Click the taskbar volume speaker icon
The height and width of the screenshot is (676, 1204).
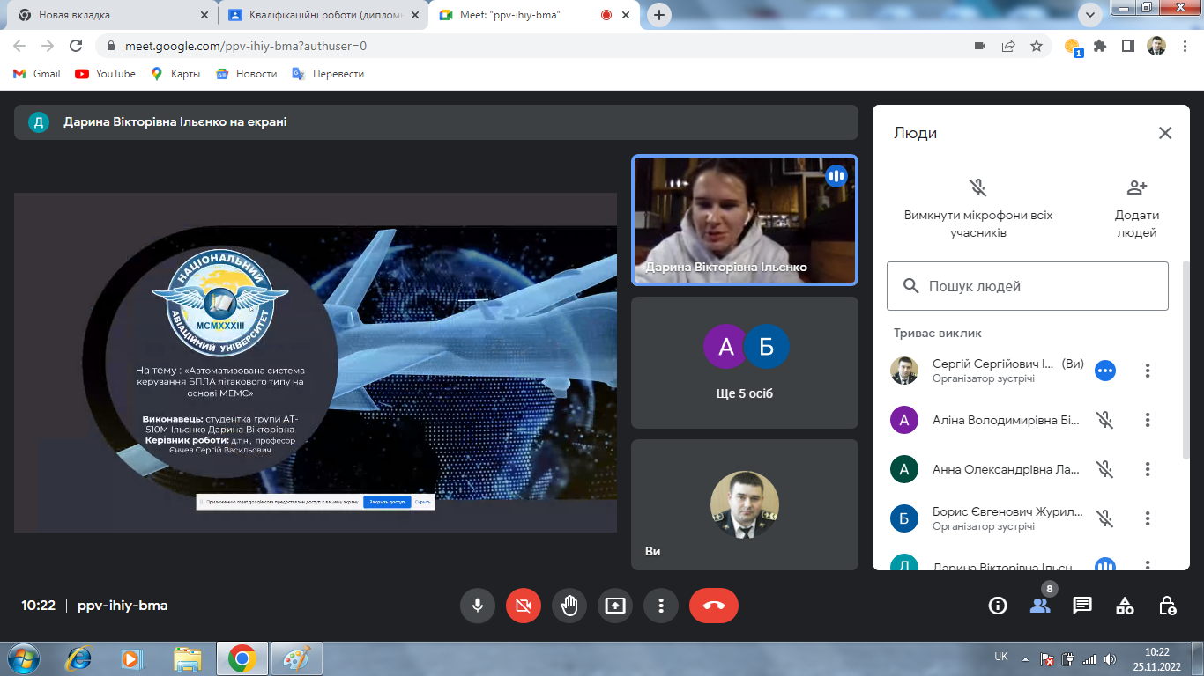pyautogui.click(x=1108, y=658)
